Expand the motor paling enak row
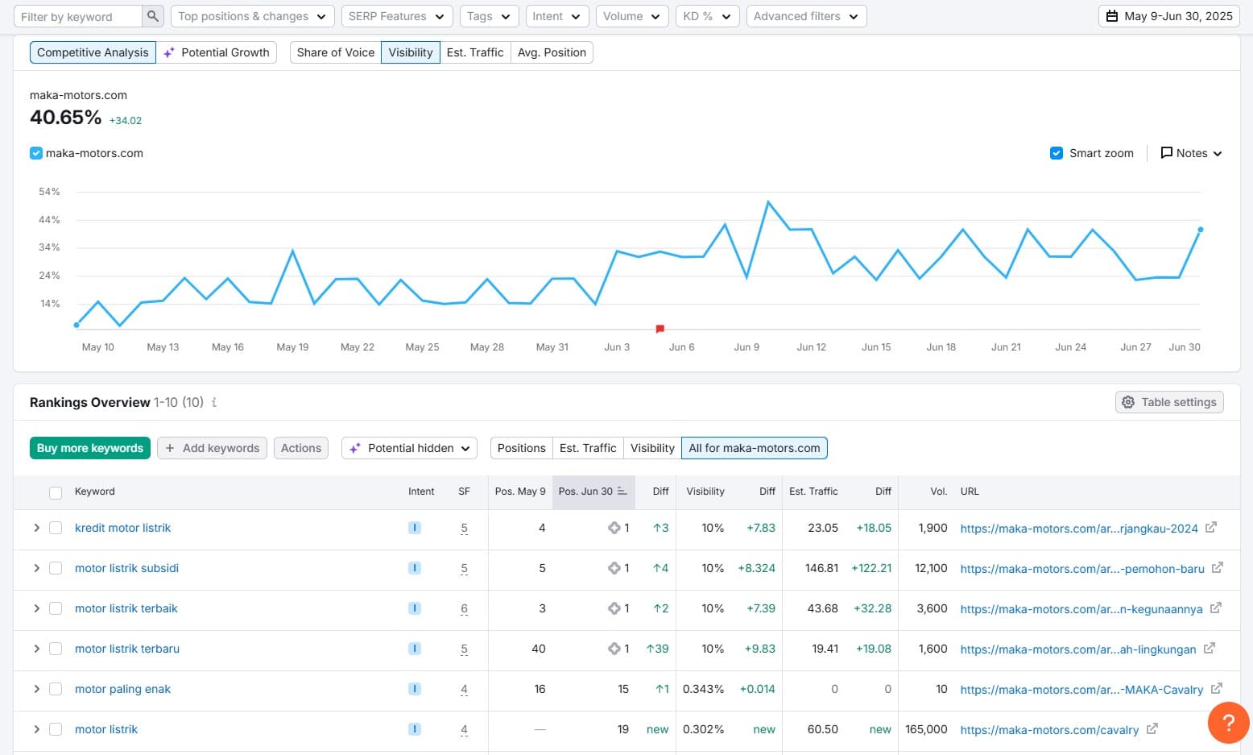The image size is (1253, 755). tap(36, 689)
